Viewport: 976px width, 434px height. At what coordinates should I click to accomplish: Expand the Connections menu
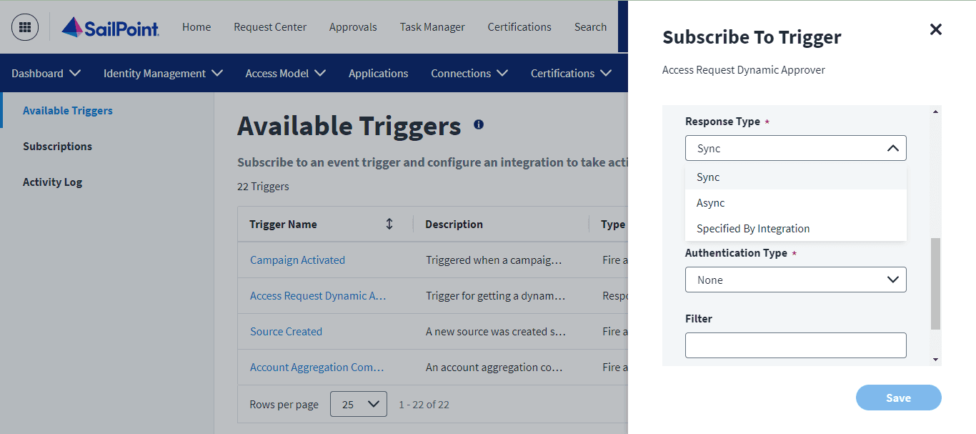click(469, 73)
